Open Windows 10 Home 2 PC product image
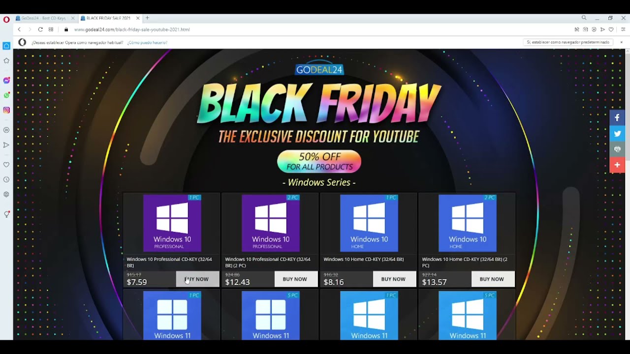The height and width of the screenshot is (354, 630). click(x=468, y=223)
